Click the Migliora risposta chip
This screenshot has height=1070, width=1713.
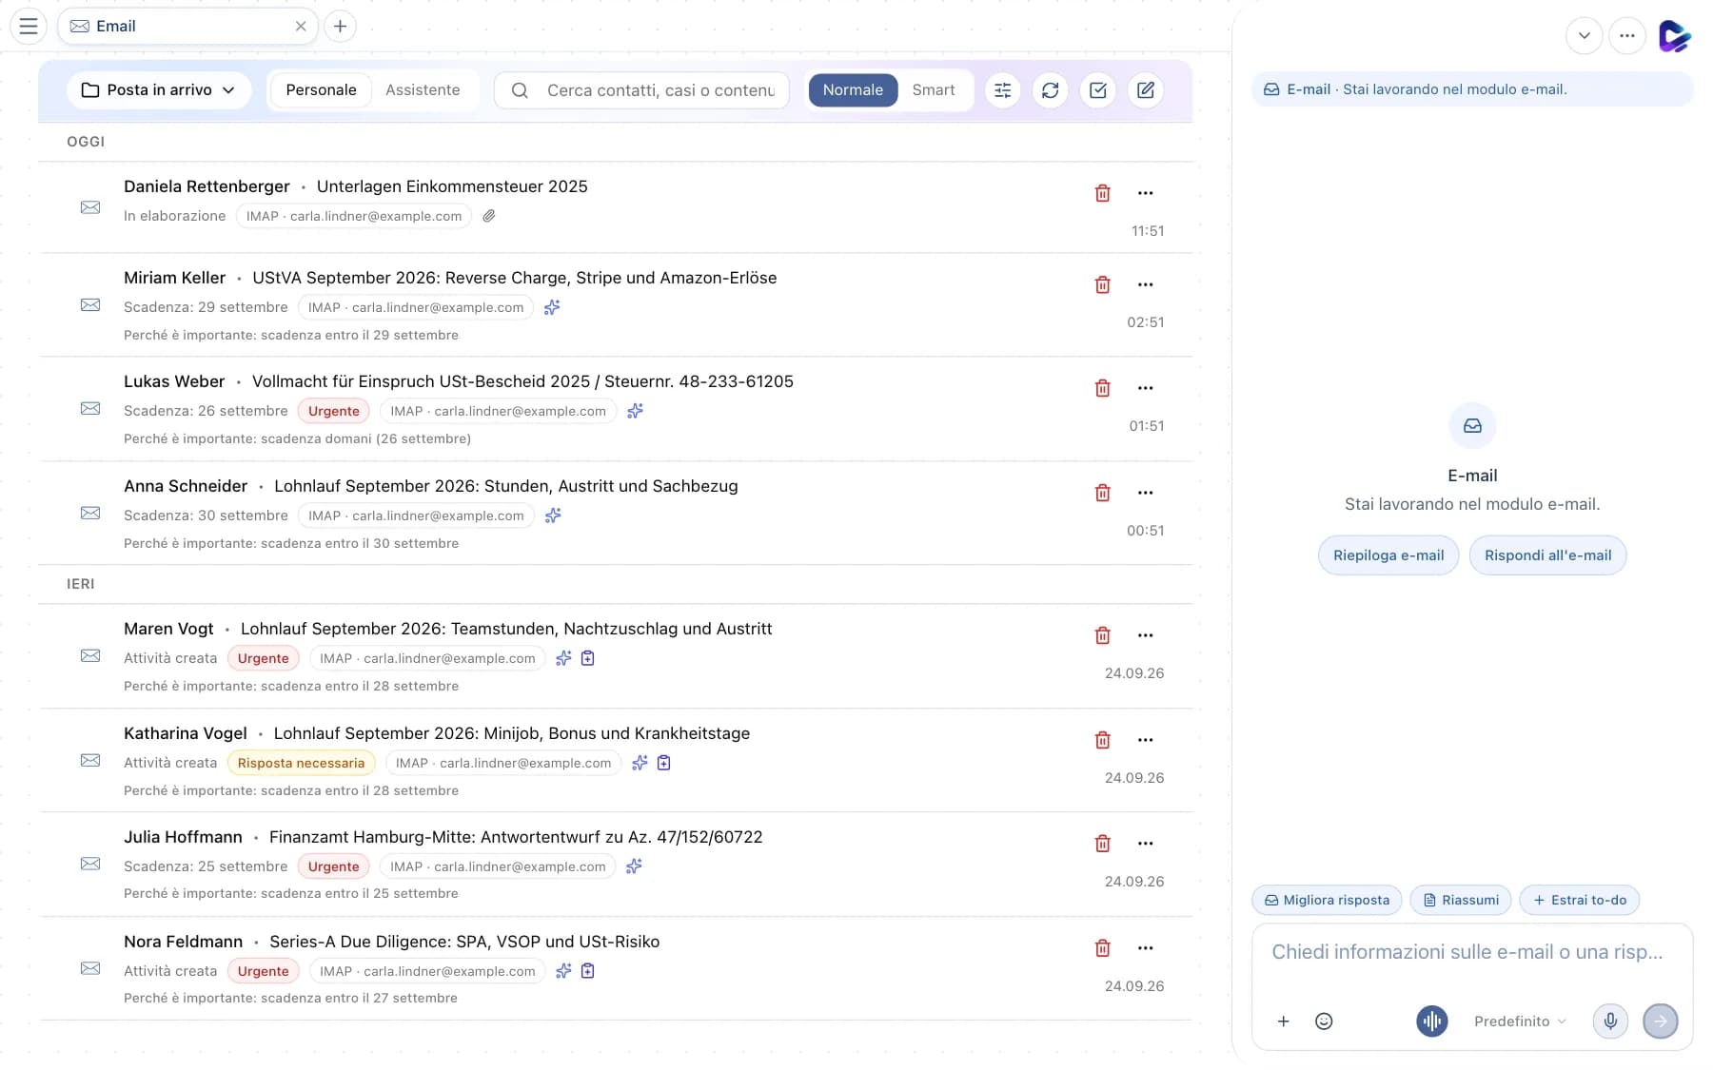click(1327, 900)
